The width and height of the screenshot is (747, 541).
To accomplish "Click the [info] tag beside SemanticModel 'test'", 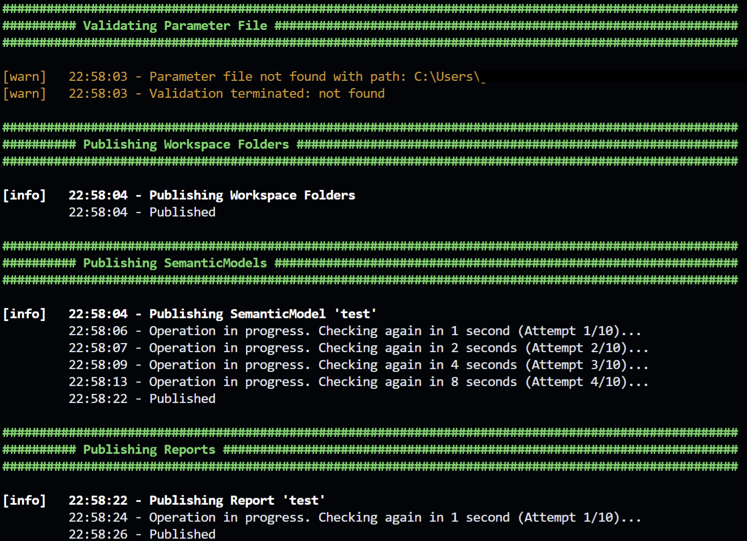I will (24, 314).
